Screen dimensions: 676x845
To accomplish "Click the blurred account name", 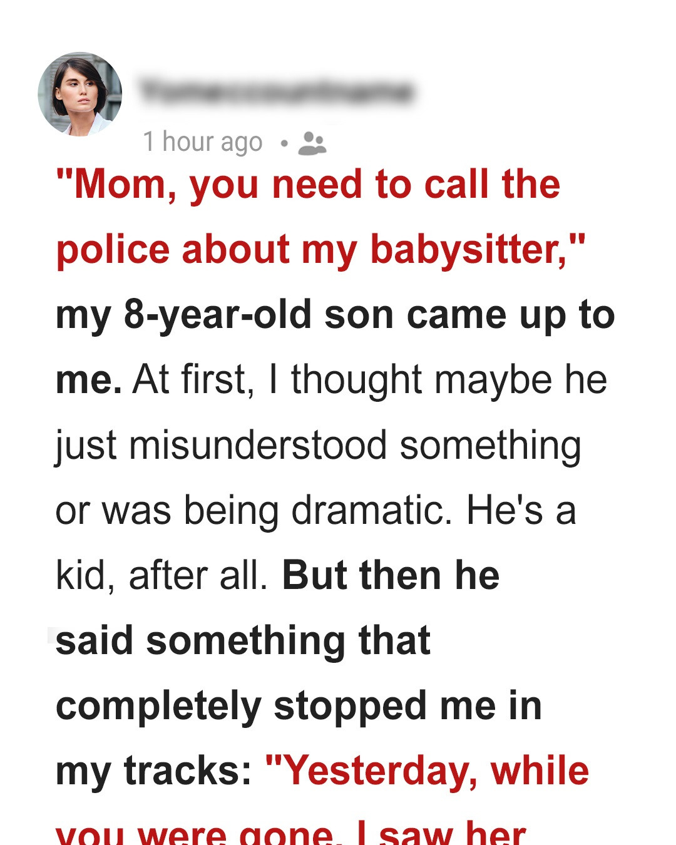I will 276,92.
